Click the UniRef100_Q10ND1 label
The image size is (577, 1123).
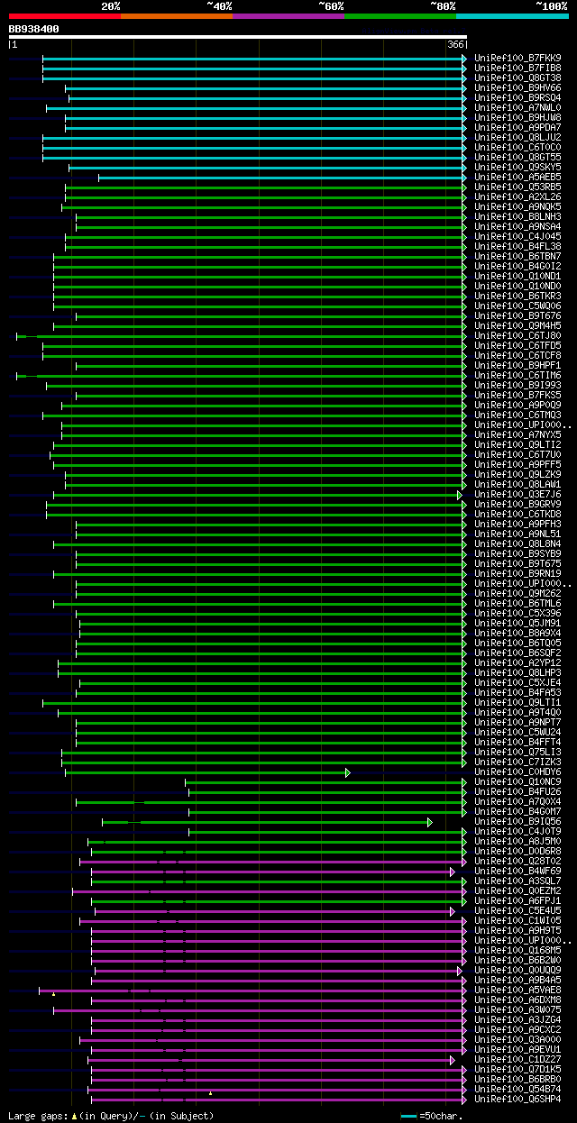pos(517,276)
